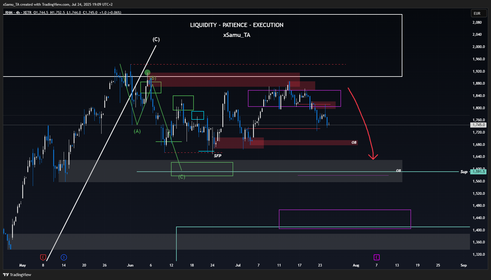The height and width of the screenshot is (280, 491).
Task: Select the SFP text annotation
Action: pos(218,156)
